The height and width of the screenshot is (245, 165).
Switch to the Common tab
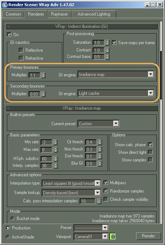click(x=13, y=14)
